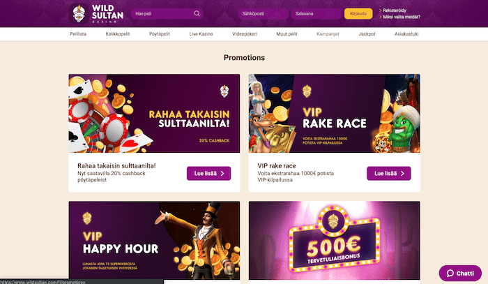Click the Kirjaudu login button

coord(358,14)
